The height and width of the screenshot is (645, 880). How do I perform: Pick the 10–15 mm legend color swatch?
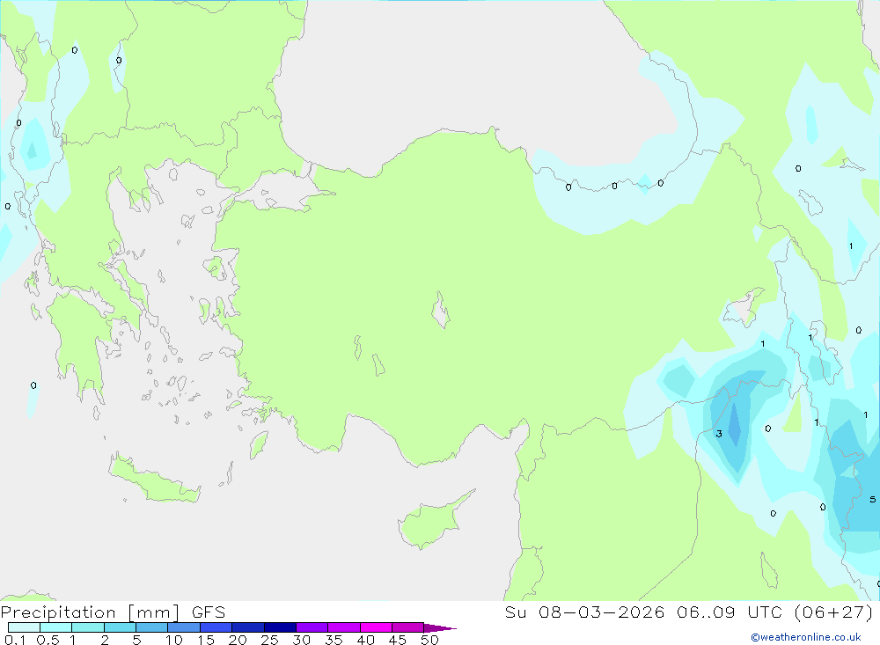click(x=184, y=627)
